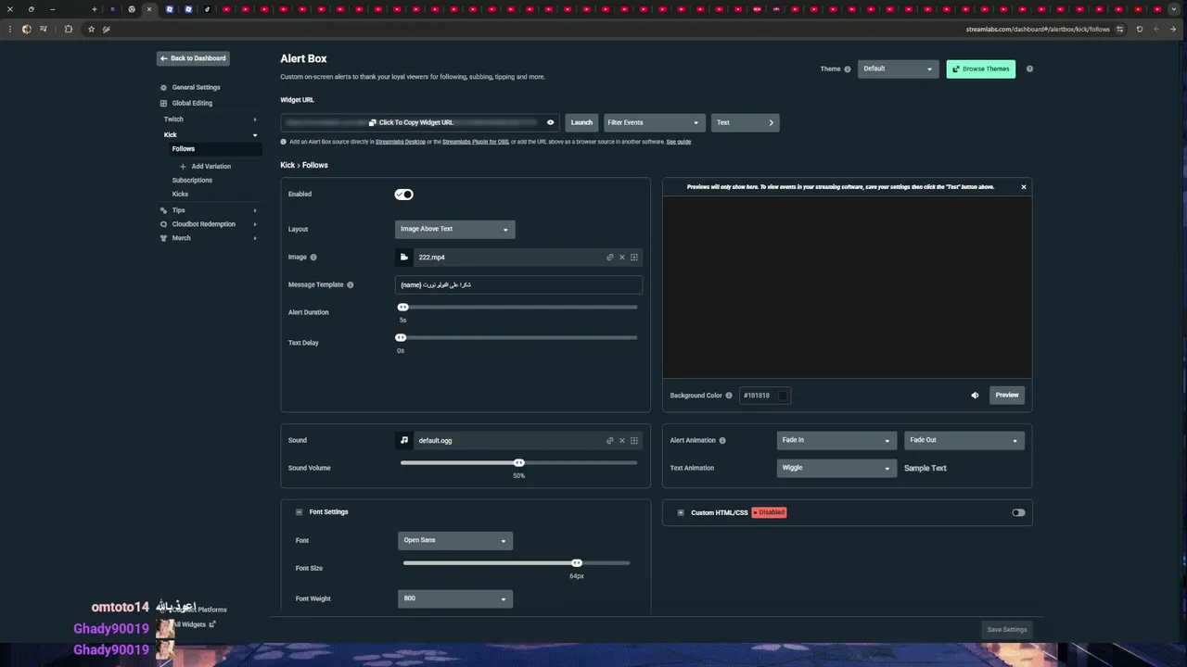Open Kicks in the sidebar
This screenshot has width=1187, height=667.
pos(180,195)
